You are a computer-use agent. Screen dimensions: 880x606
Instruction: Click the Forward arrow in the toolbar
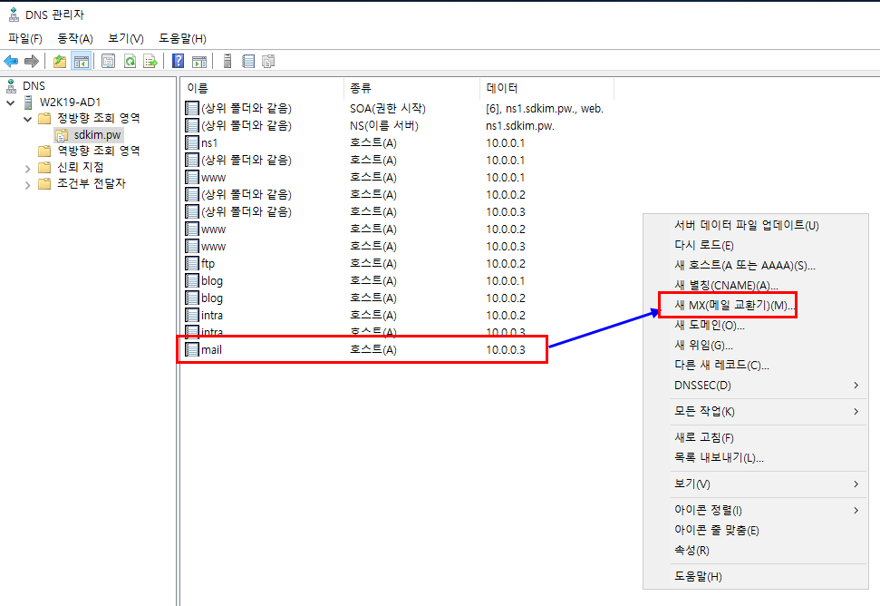tap(32, 61)
